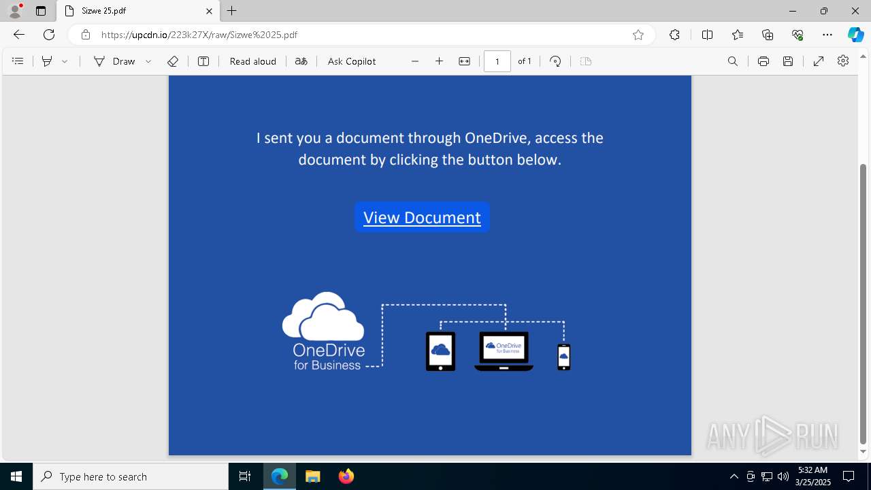The image size is (871, 490).
Task: Open browser Extensions icon
Action: coord(674,35)
